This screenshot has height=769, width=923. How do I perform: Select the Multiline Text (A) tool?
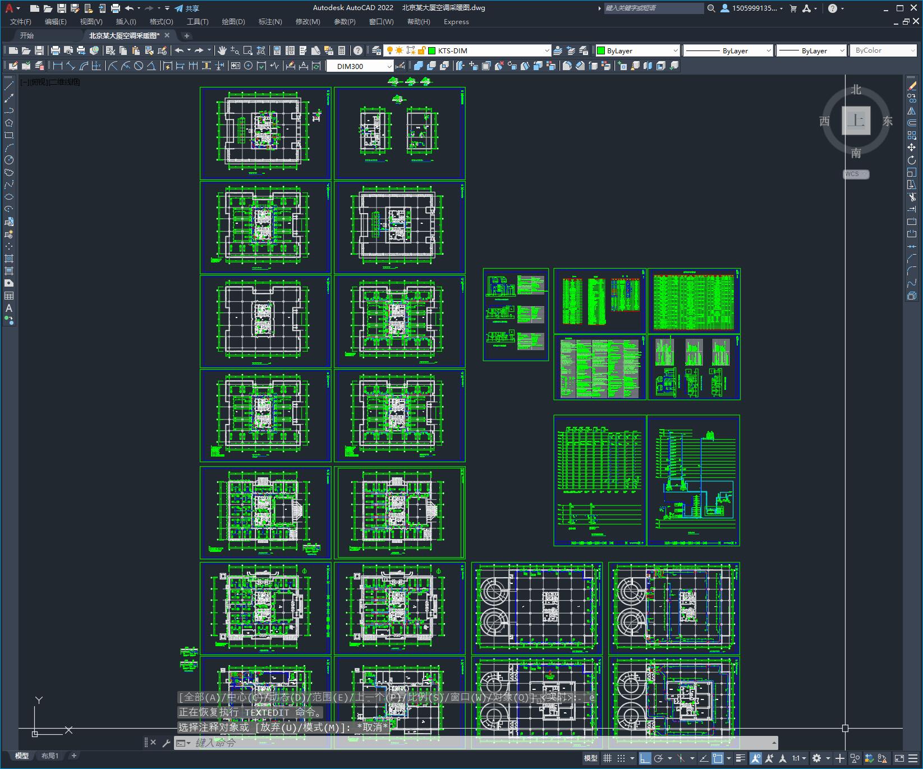point(9,308)
